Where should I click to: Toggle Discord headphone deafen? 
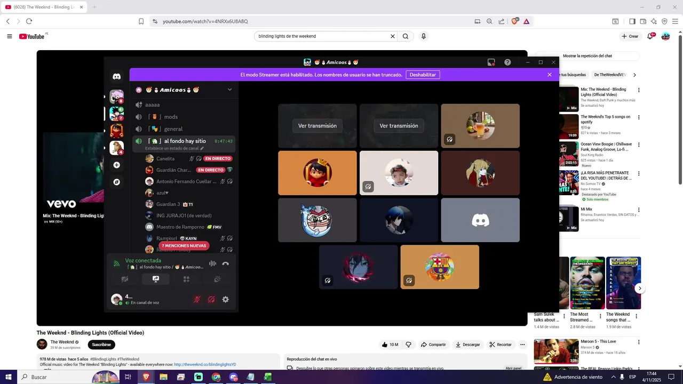pos(211,300)
